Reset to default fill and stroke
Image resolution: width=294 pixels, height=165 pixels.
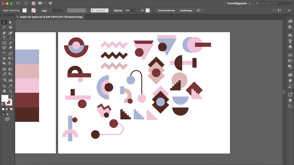(3, 104)
